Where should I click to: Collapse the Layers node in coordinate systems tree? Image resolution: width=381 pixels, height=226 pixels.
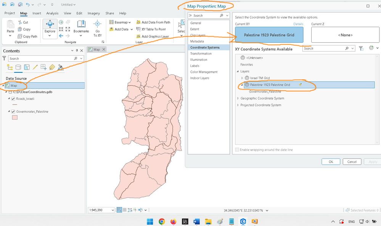pos(238,71)
